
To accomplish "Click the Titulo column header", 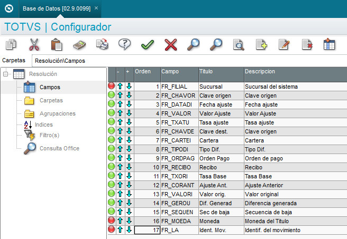I will (221, 74).
